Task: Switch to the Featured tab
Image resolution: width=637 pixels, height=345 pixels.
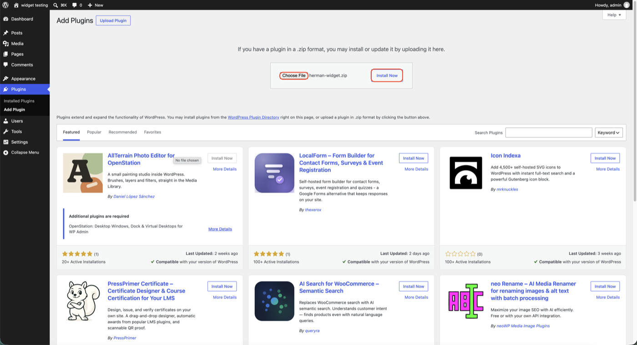Action: point(71,132)
